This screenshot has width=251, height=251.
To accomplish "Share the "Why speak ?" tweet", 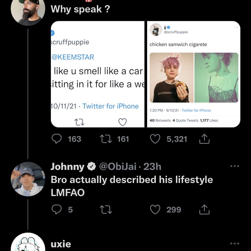I will pos(204,139).
